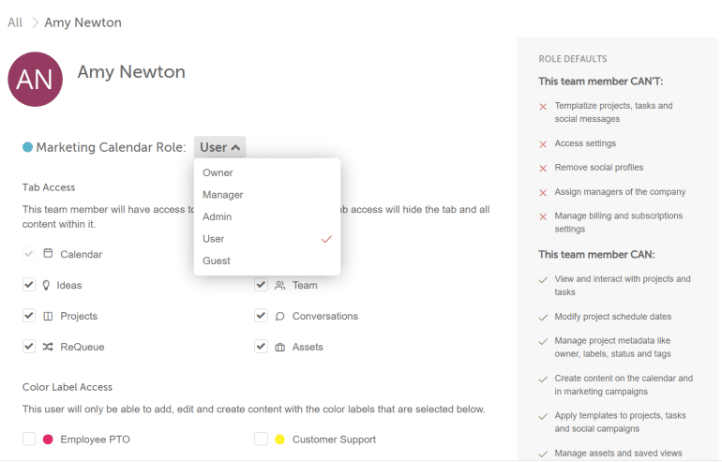Check the Customer Support label checkbox
The image size is (722, 462).
point(261,439)
